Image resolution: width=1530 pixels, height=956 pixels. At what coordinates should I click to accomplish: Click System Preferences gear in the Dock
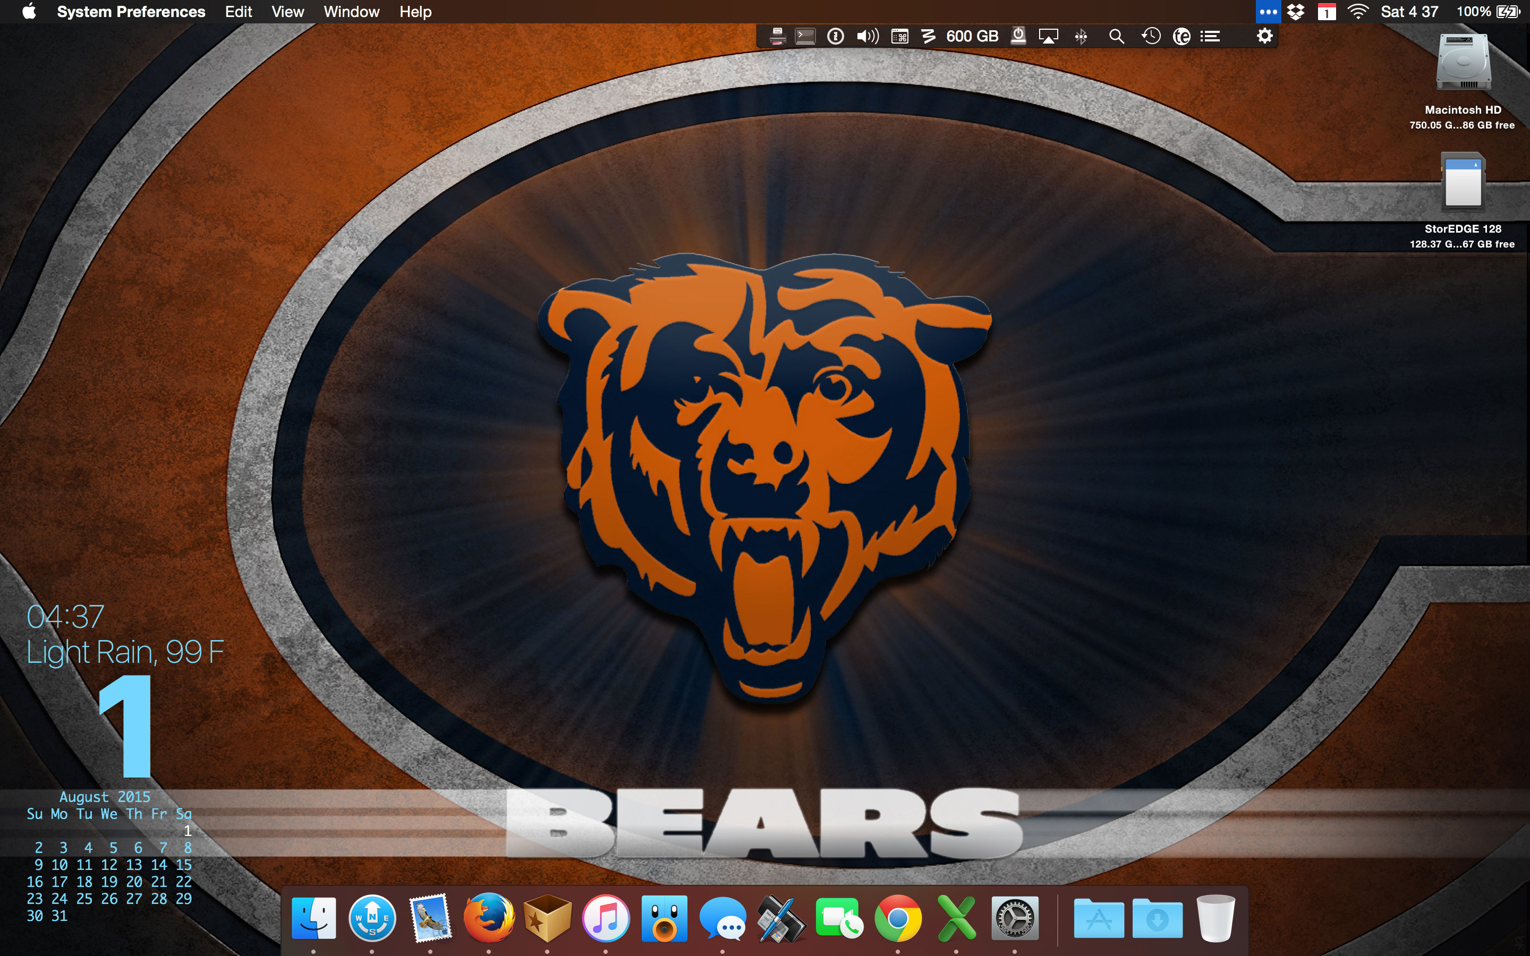point(1015,917)
